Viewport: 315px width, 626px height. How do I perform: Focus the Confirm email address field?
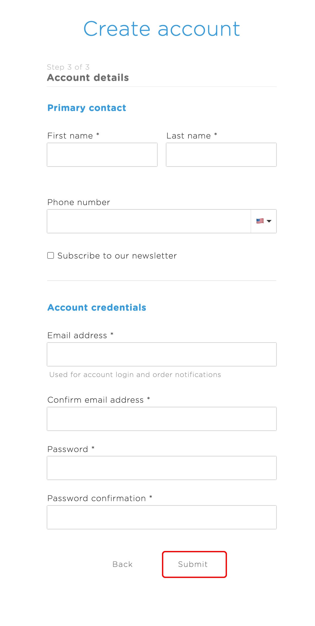tap(161, 419)
